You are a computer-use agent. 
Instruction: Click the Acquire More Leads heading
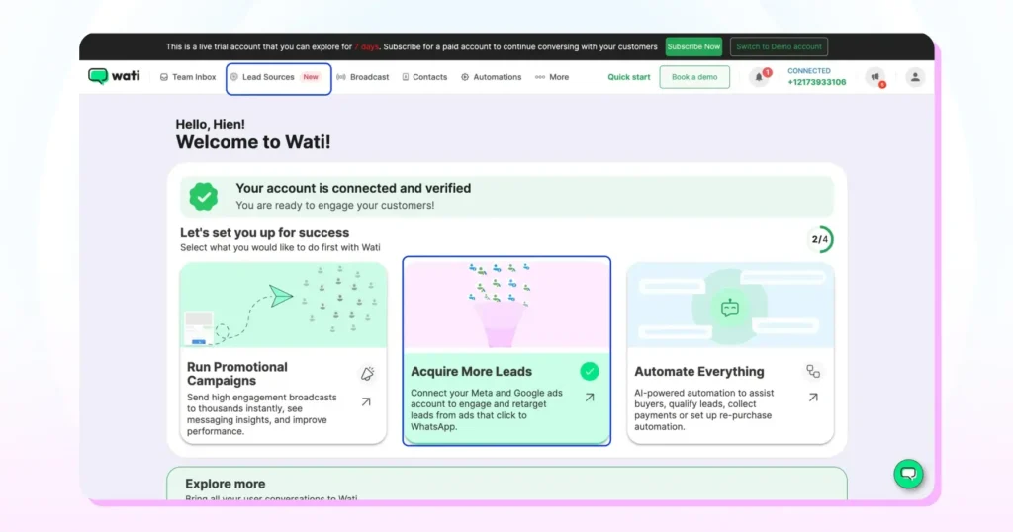click(x=471, y=371)
